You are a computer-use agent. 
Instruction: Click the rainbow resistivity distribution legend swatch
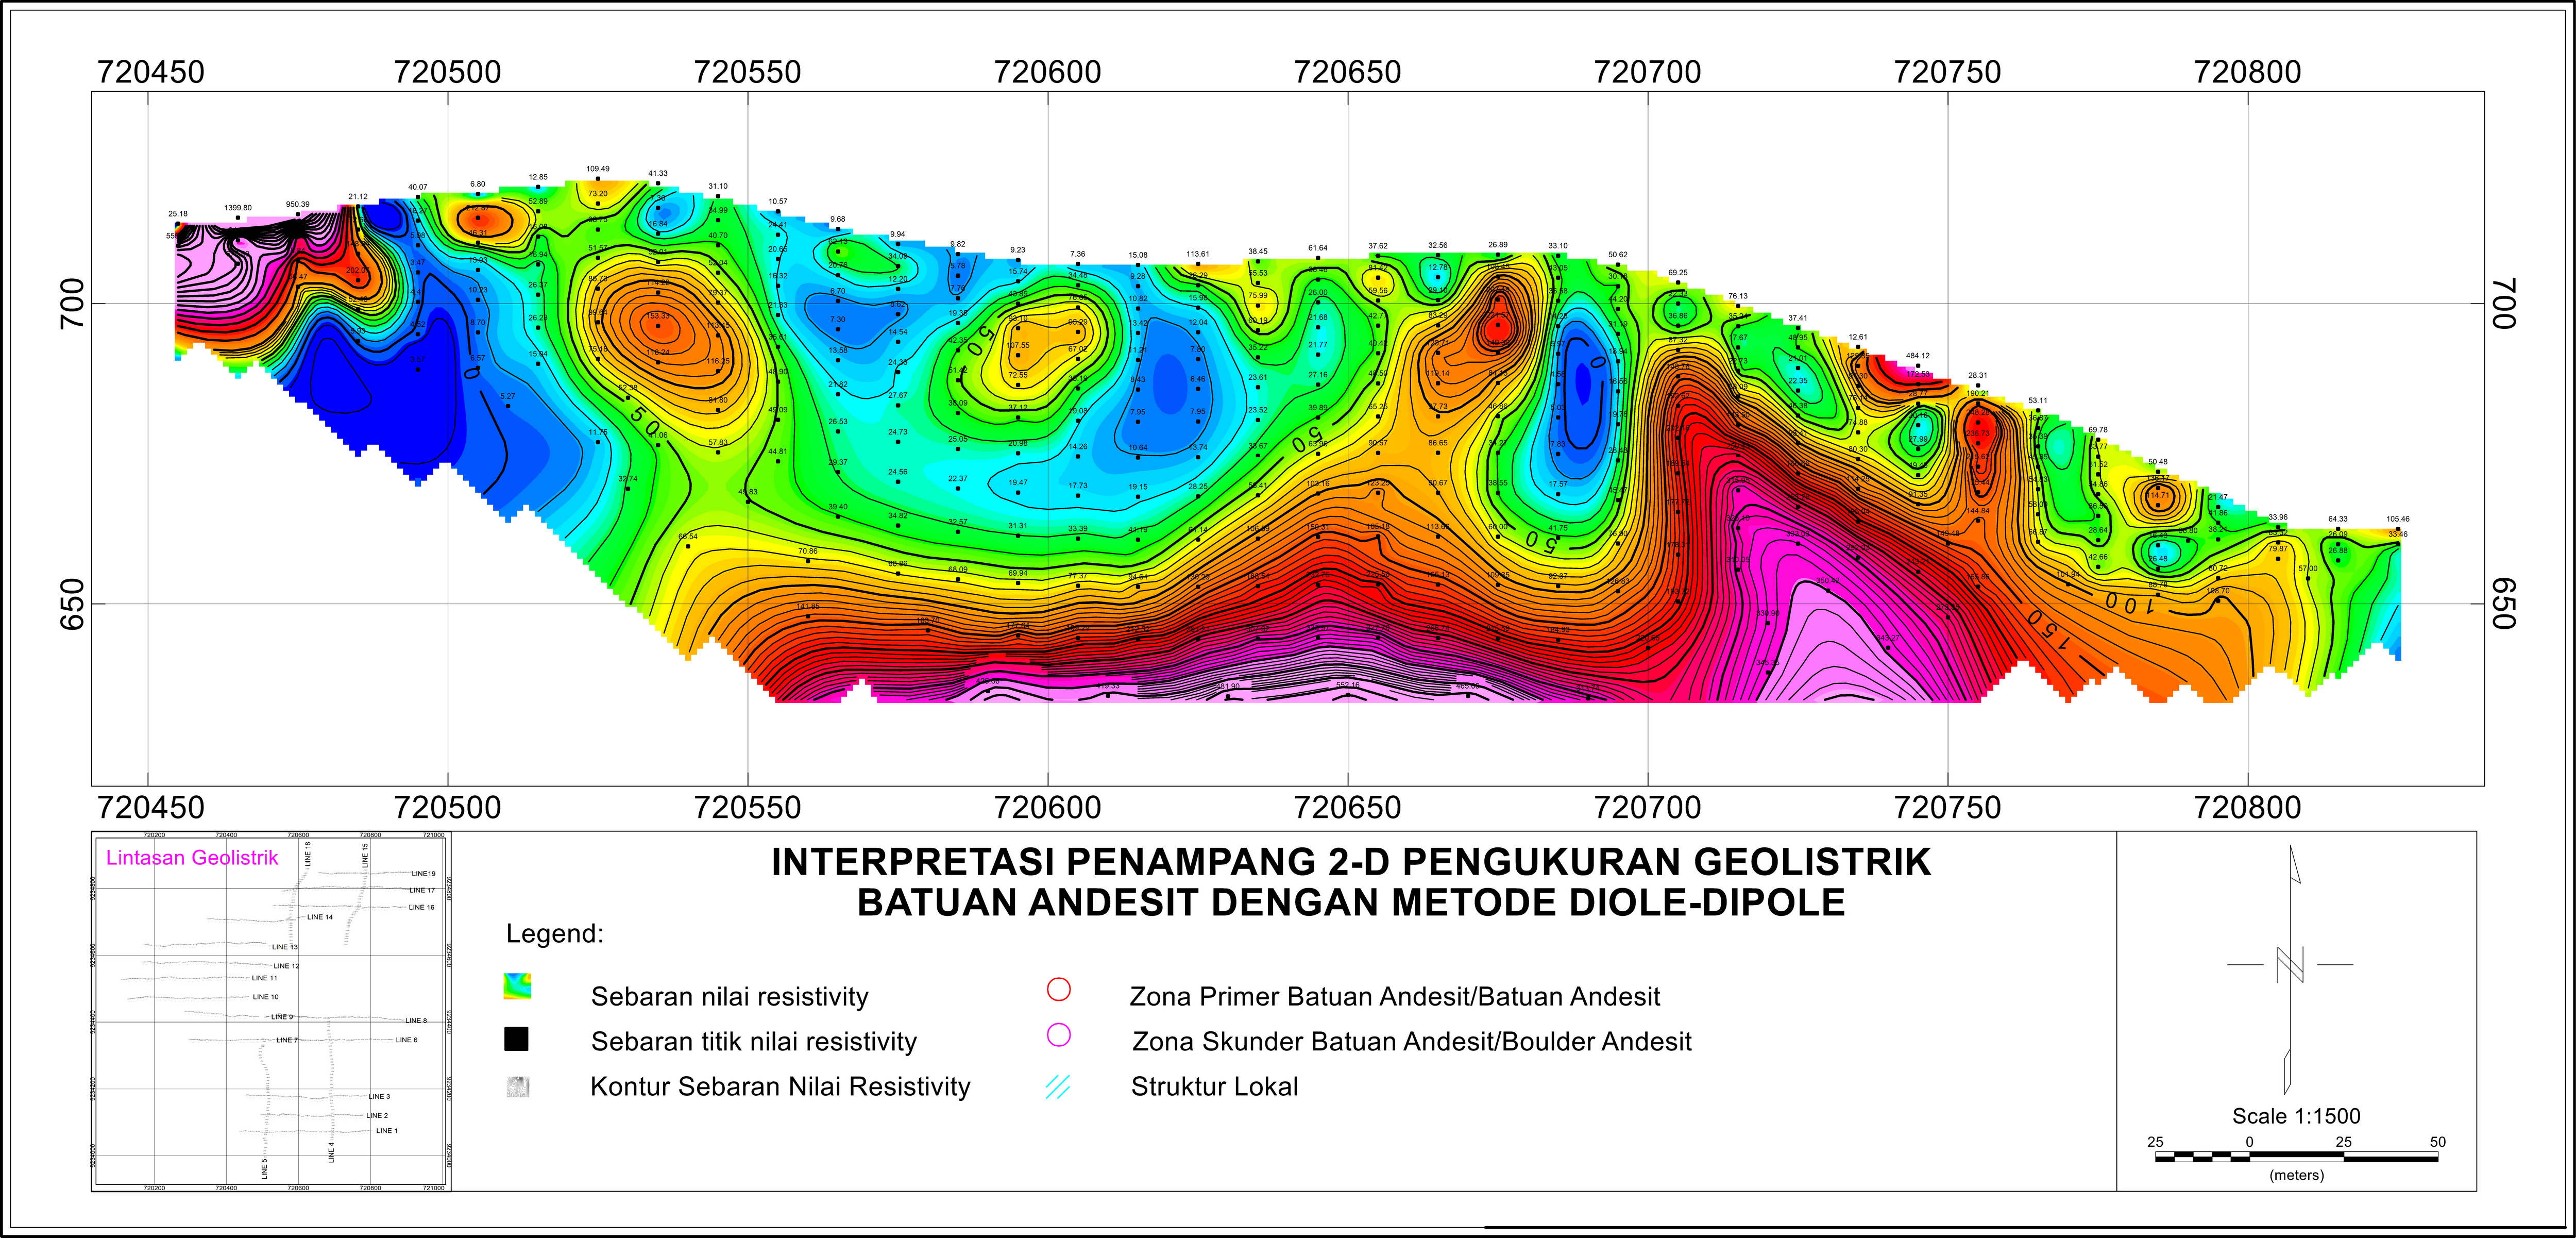tap(517, 987)
